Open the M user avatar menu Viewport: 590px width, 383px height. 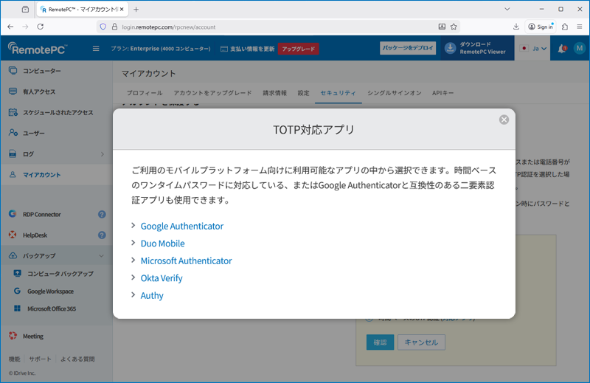(x=579, y=48)
